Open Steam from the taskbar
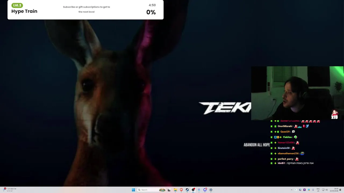 click(x=187, y=190)
